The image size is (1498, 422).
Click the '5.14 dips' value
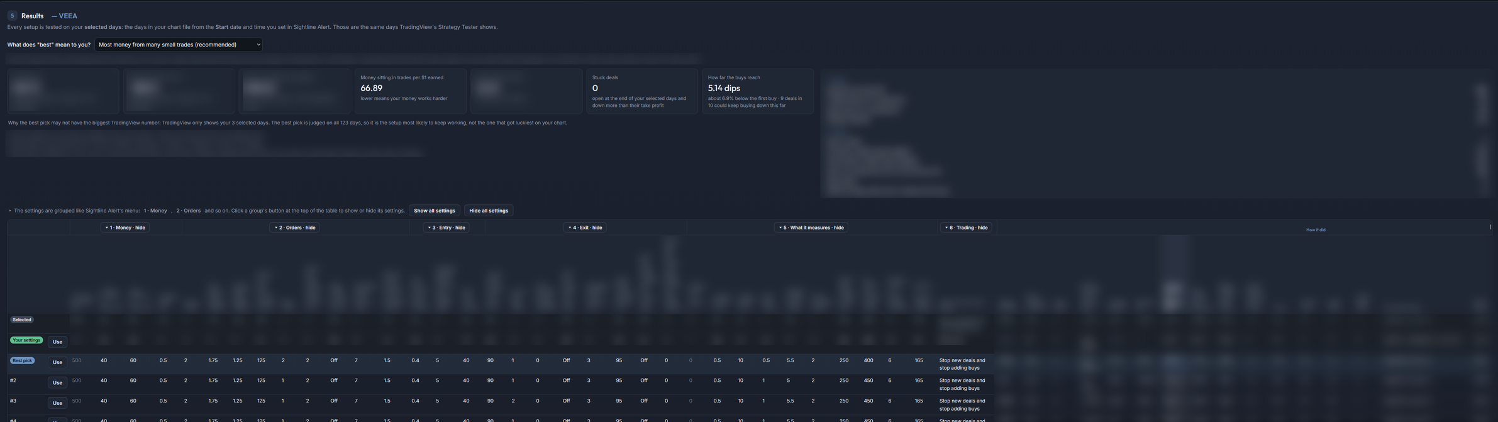724,88
